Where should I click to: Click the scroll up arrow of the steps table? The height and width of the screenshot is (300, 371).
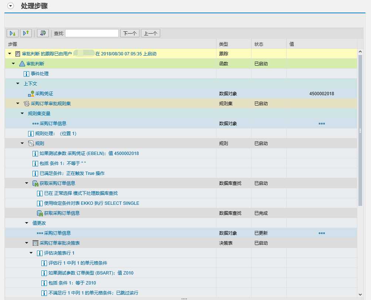tap(360, 51)
